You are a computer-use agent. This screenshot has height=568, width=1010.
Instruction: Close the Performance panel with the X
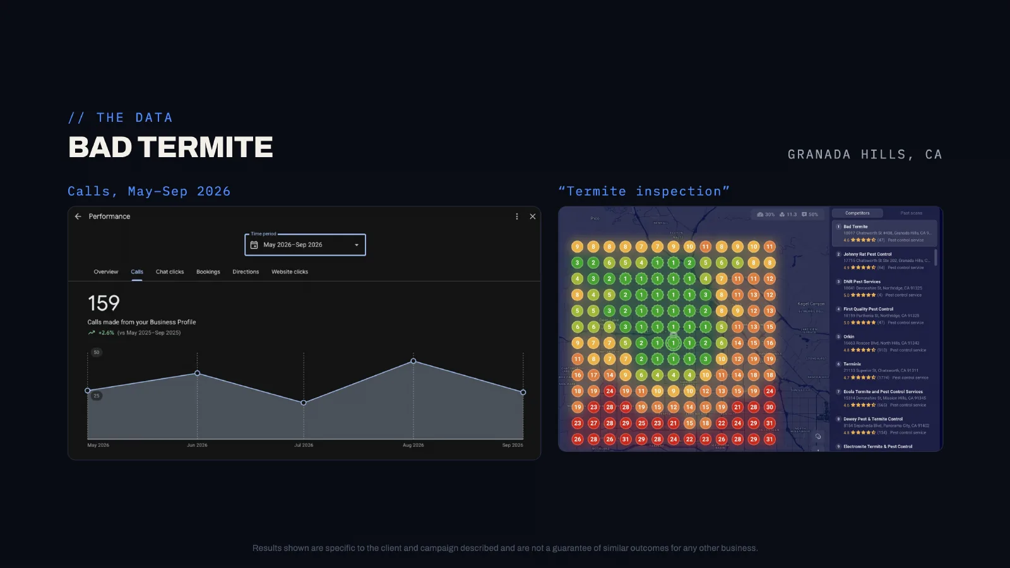click(533, 216)
